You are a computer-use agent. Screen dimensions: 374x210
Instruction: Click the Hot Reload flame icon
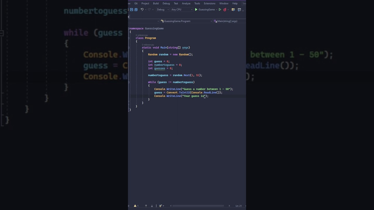coord(225,10)
